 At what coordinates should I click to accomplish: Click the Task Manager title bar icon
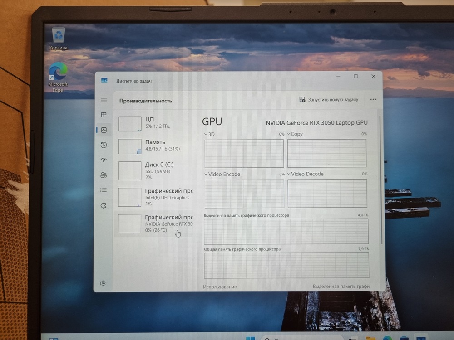point(104,80)
